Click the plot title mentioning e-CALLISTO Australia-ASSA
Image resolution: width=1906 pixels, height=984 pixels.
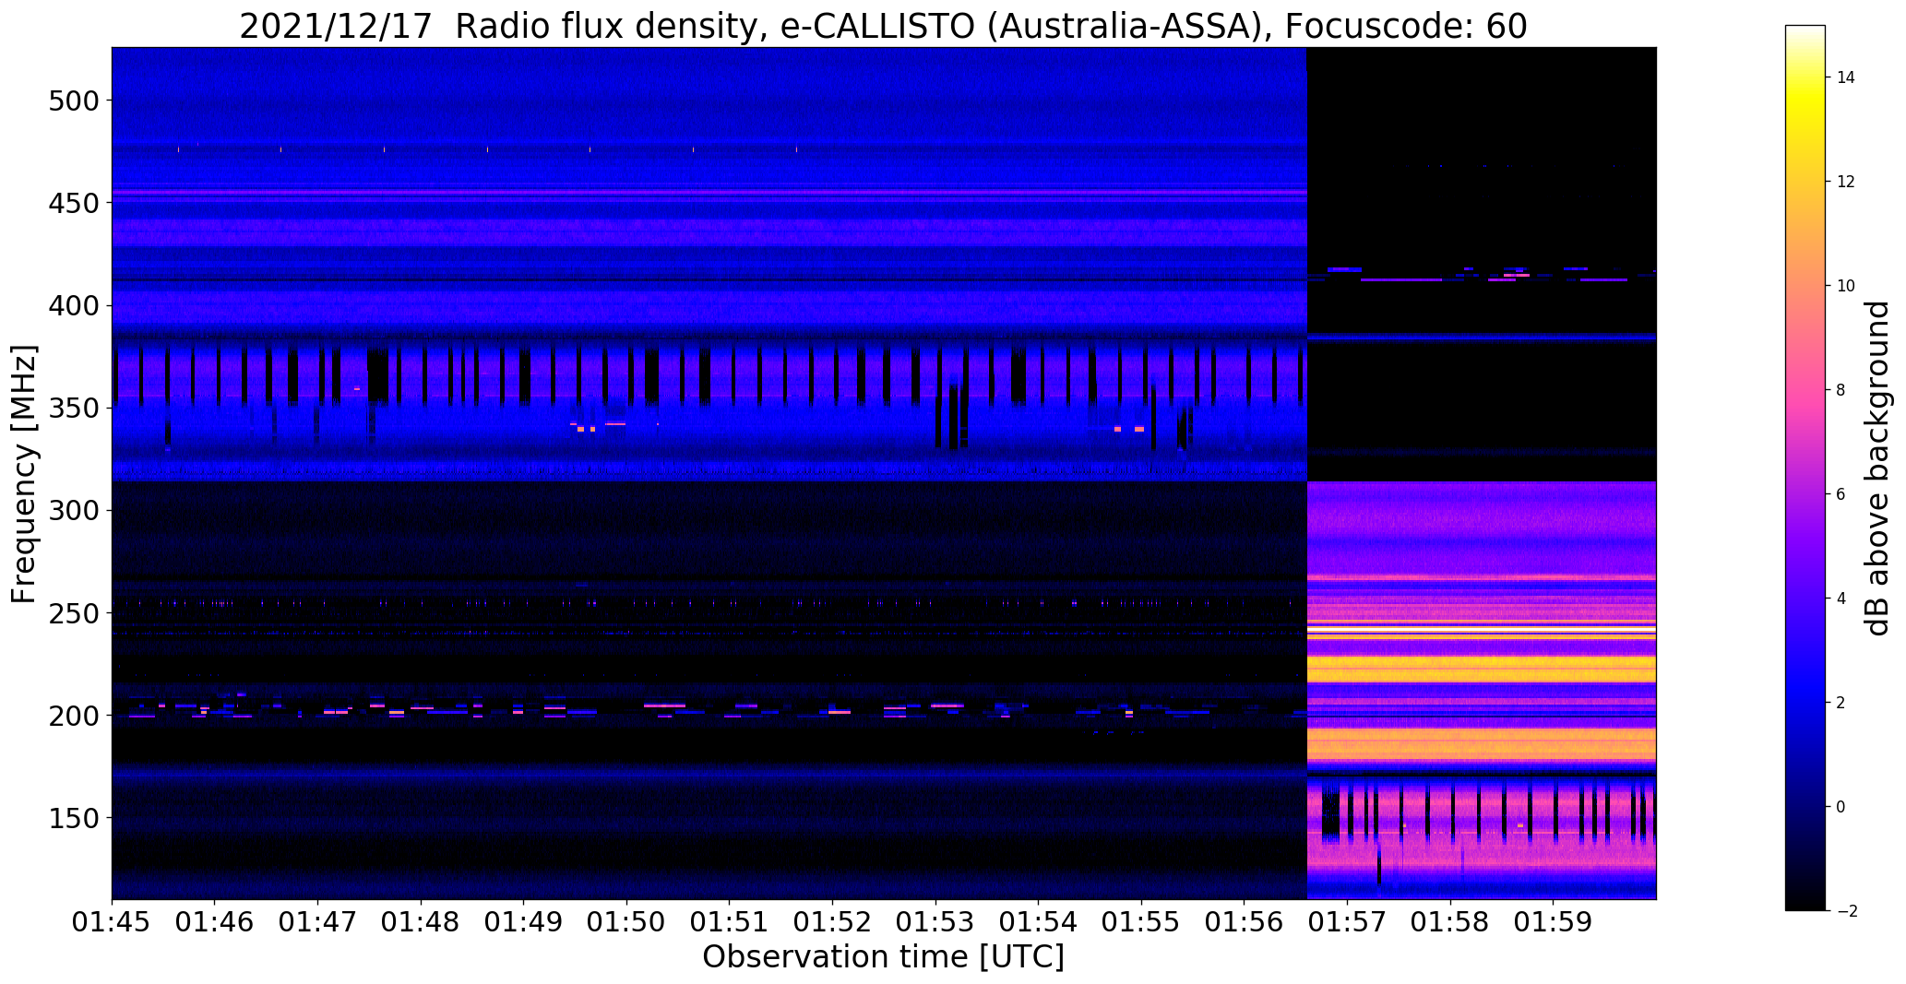point(883,26)
